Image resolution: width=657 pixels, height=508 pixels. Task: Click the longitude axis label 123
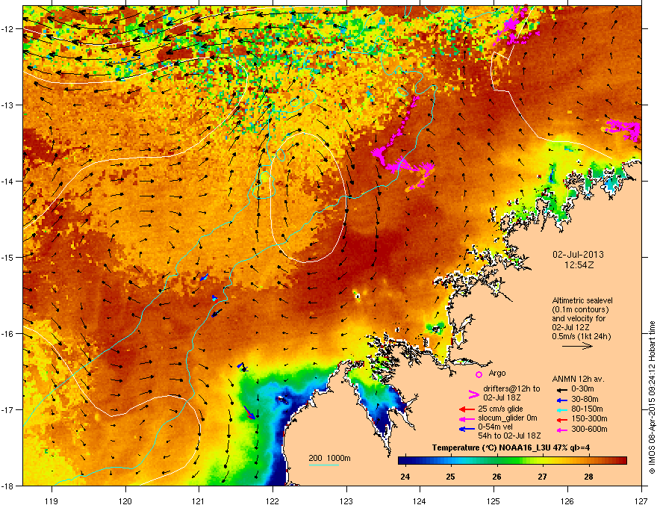346,501
